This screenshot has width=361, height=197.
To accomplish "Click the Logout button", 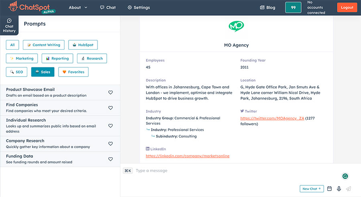I will click(347, 7).
